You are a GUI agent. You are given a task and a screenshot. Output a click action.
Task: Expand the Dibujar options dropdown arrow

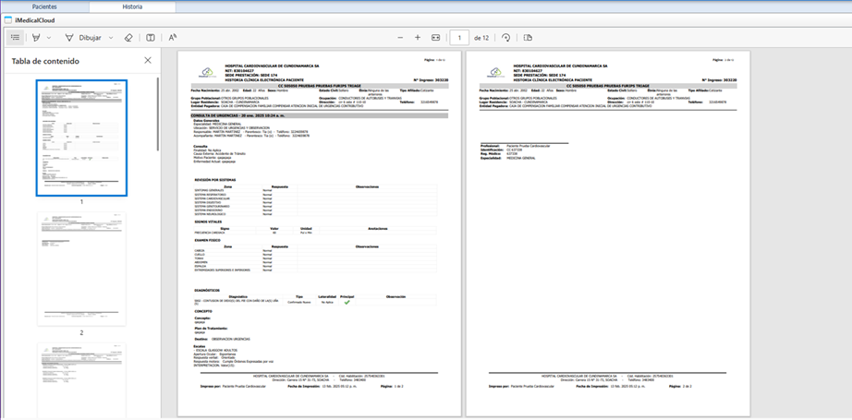111,38
